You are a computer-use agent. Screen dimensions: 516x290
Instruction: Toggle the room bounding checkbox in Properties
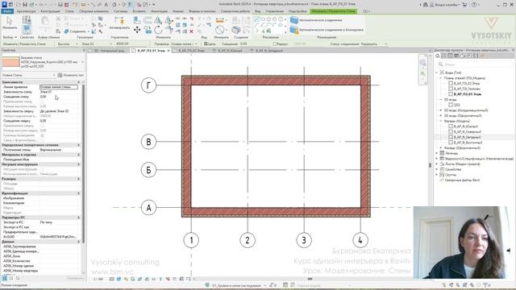click(42, 135)
